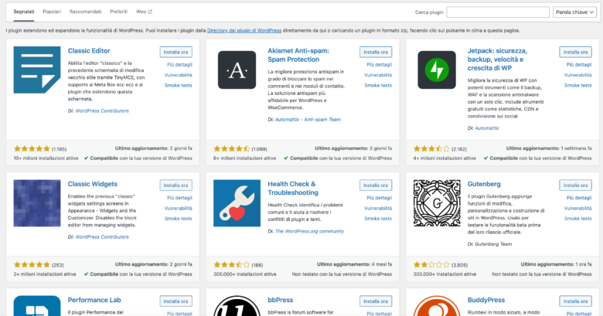
Task: Click the Classic Widgets plugin icon
Action: (38, 203)
